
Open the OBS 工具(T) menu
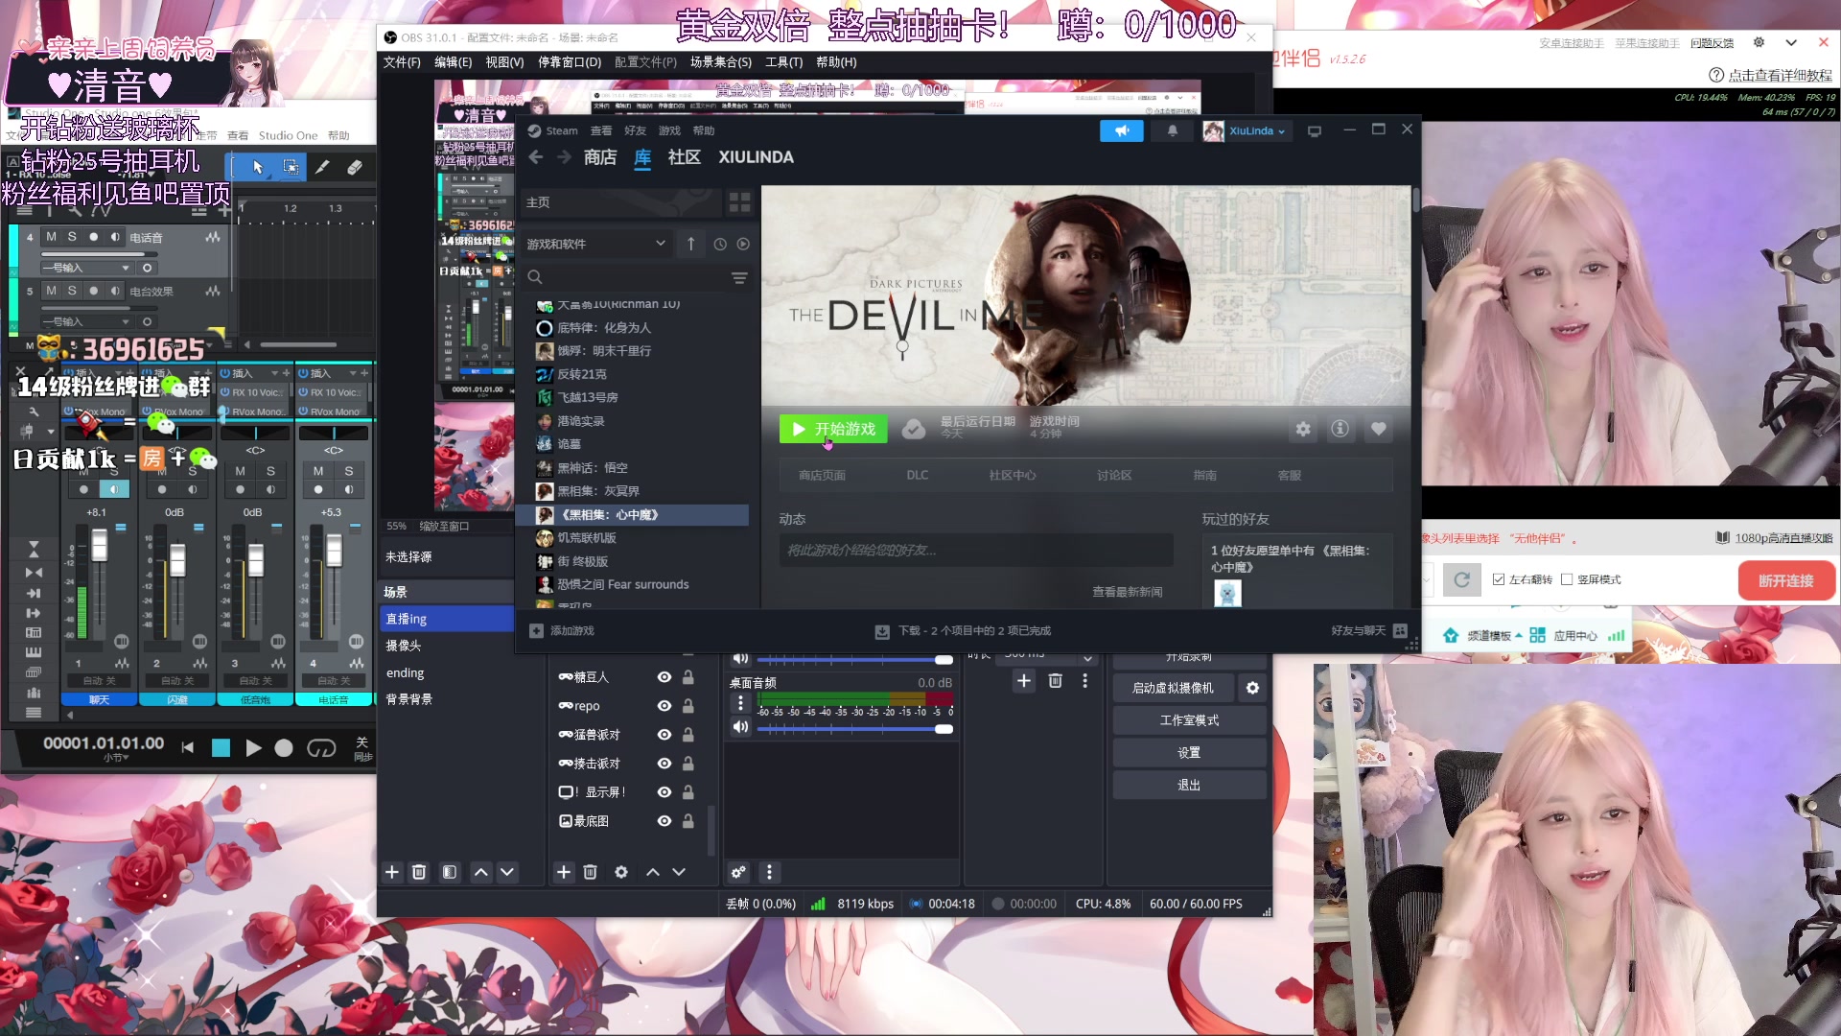pos(783,62)
